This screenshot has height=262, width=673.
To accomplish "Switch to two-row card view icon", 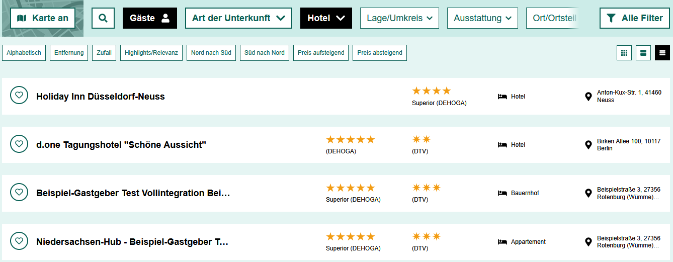I will coord(643,53).
